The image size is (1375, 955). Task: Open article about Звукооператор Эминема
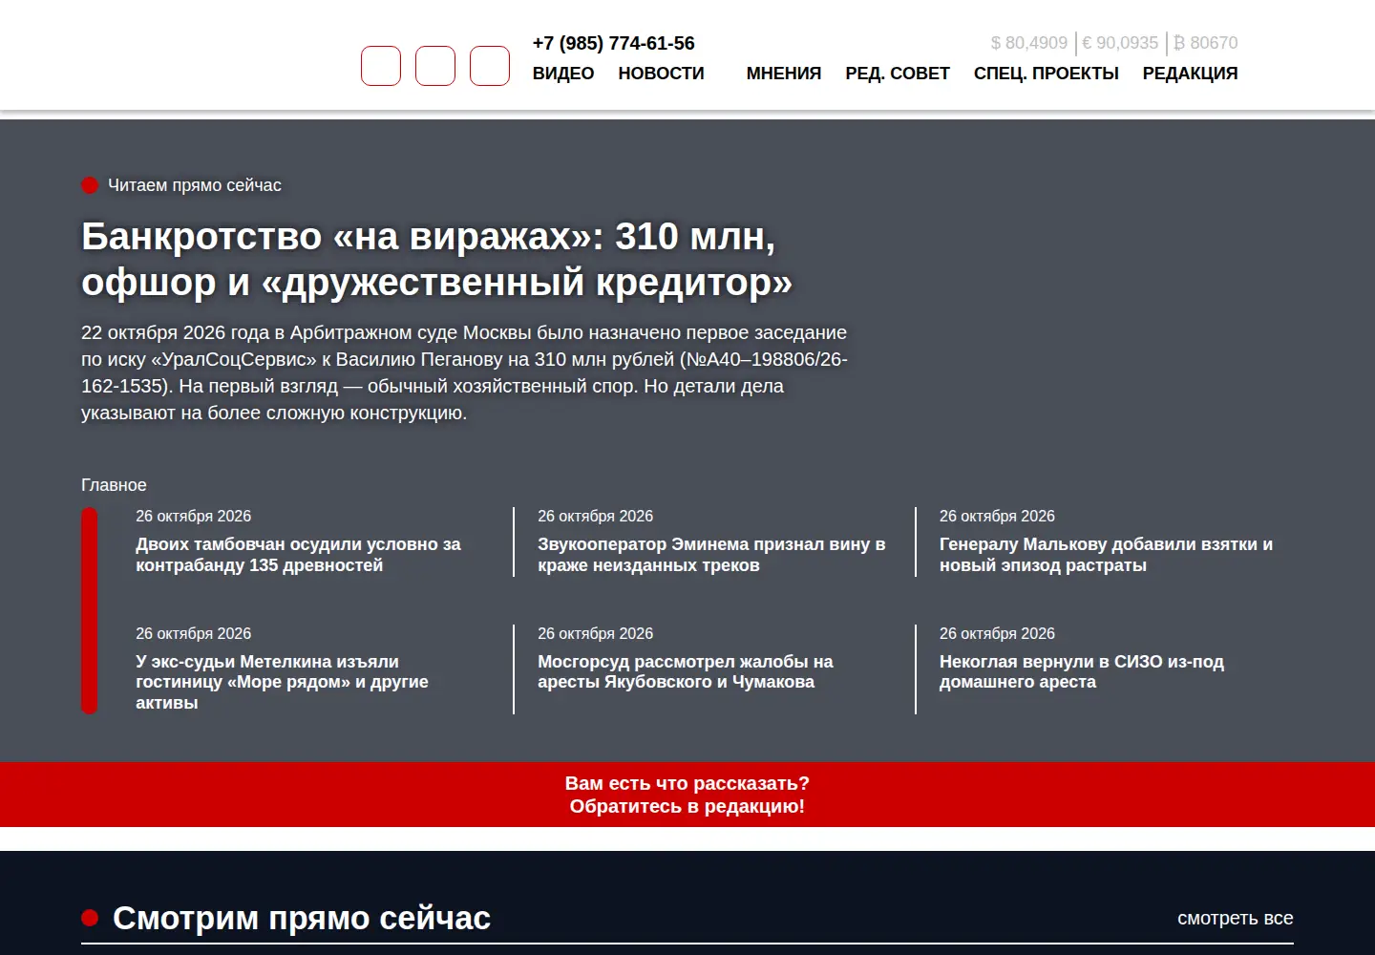pyautogui.click(x=711, y=555)
